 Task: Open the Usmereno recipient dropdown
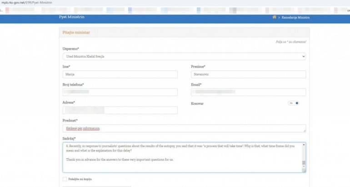184,56
